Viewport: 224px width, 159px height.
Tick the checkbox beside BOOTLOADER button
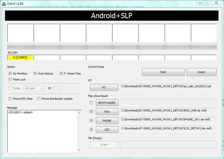(x=91, y=102)
